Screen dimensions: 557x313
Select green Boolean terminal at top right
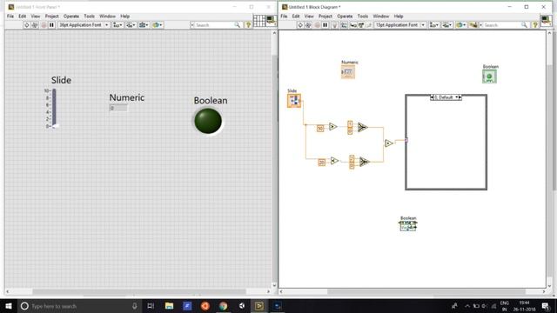tap(489, 77)
